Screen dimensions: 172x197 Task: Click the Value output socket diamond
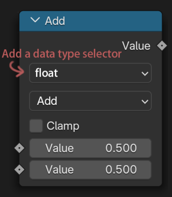point(162,46)
